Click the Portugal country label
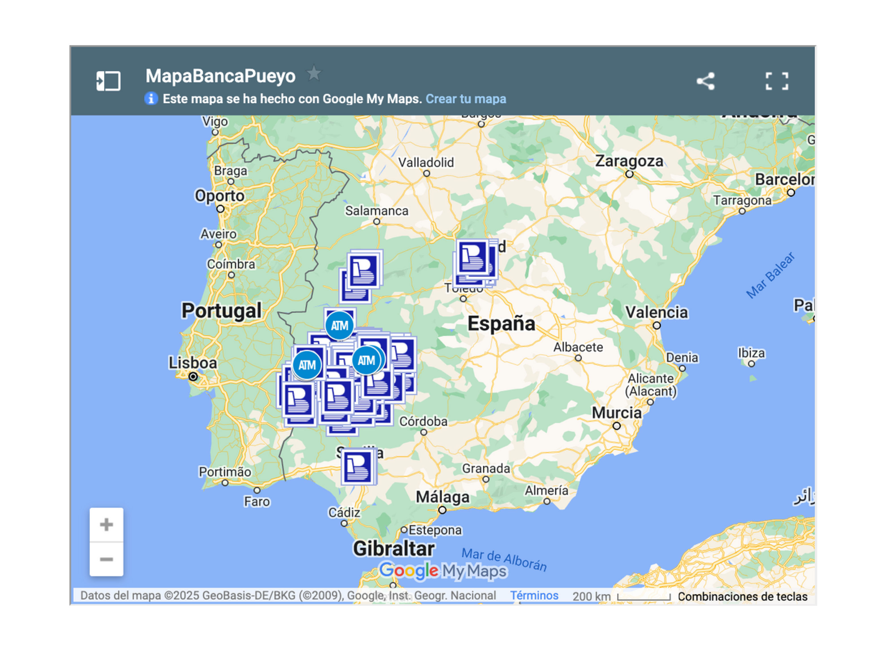894x655 pixels. [x=221, y=310]
